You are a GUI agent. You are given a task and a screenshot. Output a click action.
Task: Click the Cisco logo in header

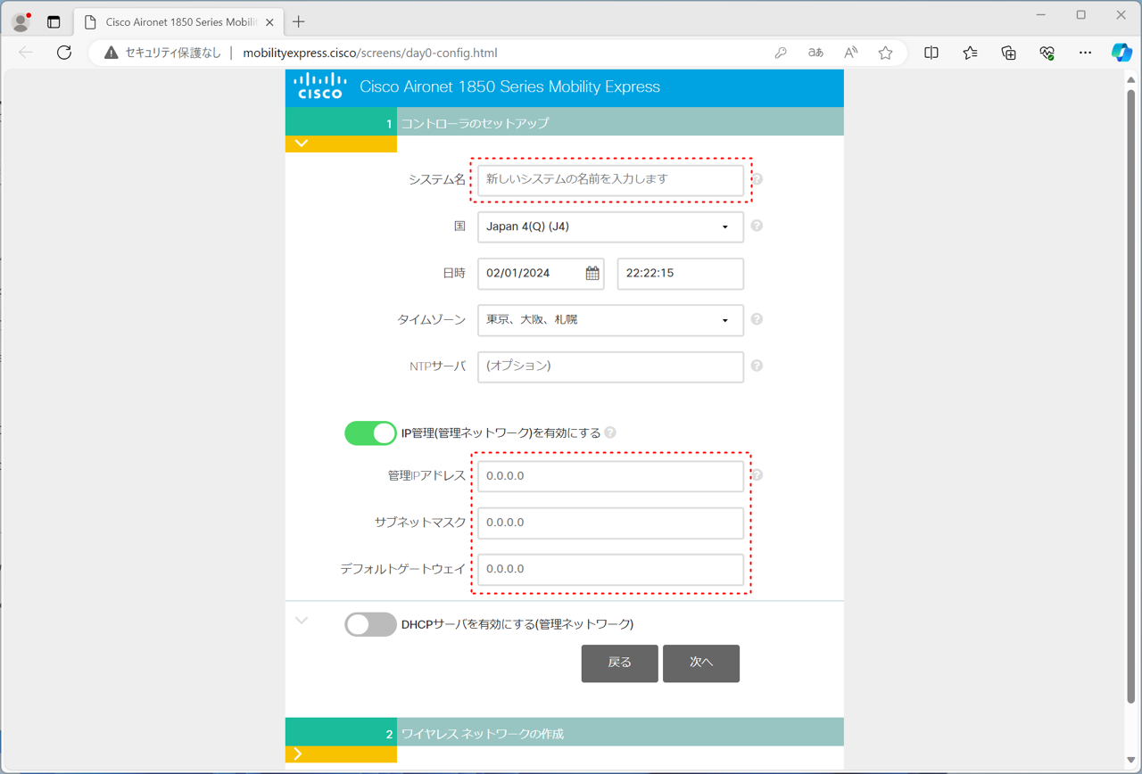tap(320, 86)
